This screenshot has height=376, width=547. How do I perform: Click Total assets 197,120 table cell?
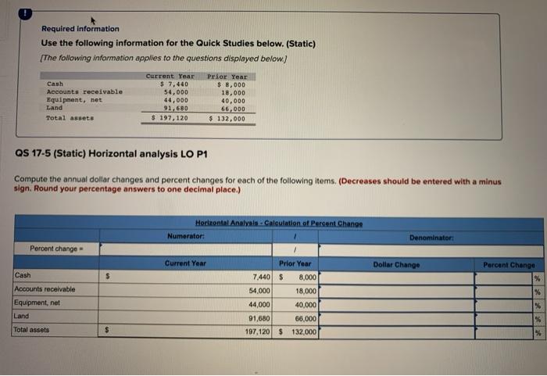pos(186,331)
